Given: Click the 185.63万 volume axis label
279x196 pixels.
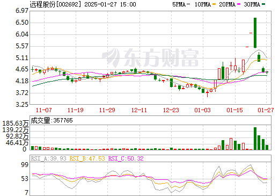Looking at the screenshot, I should pyautogui.click(x=16, y=124).
